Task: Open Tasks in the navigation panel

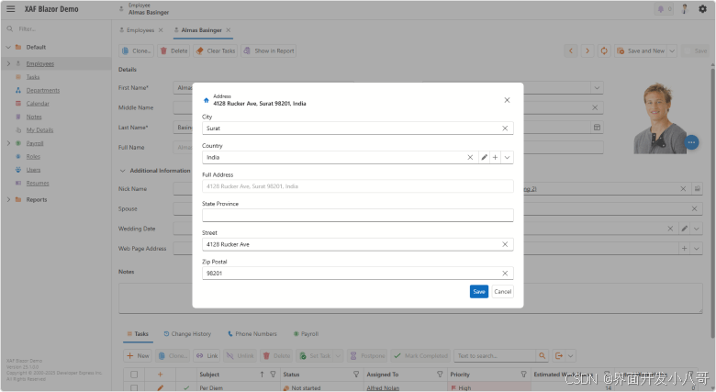Action: pos(33,77)
